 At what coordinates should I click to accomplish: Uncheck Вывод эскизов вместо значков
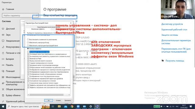tap(28, 61)
